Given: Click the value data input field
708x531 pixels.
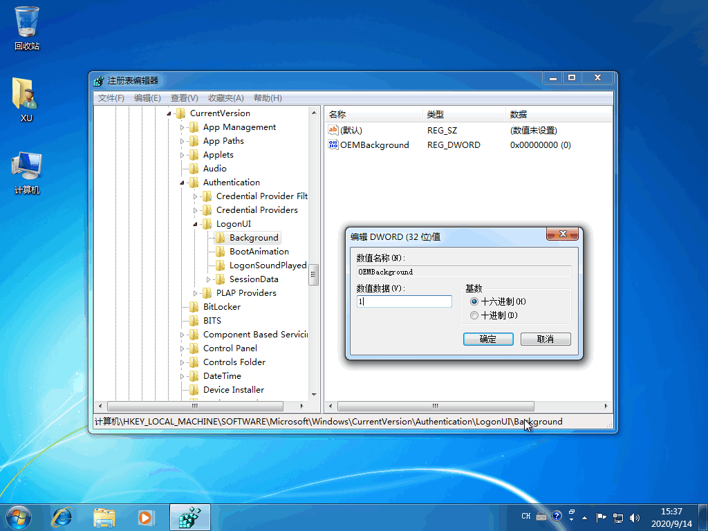Looking at the screenshot, I should [404, 301].
